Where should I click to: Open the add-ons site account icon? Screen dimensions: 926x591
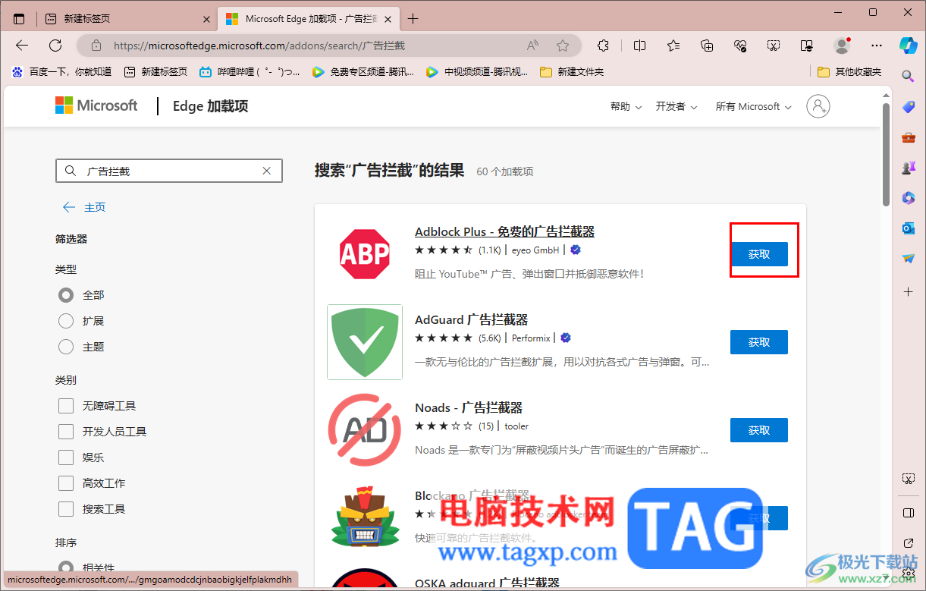[818, 106]
